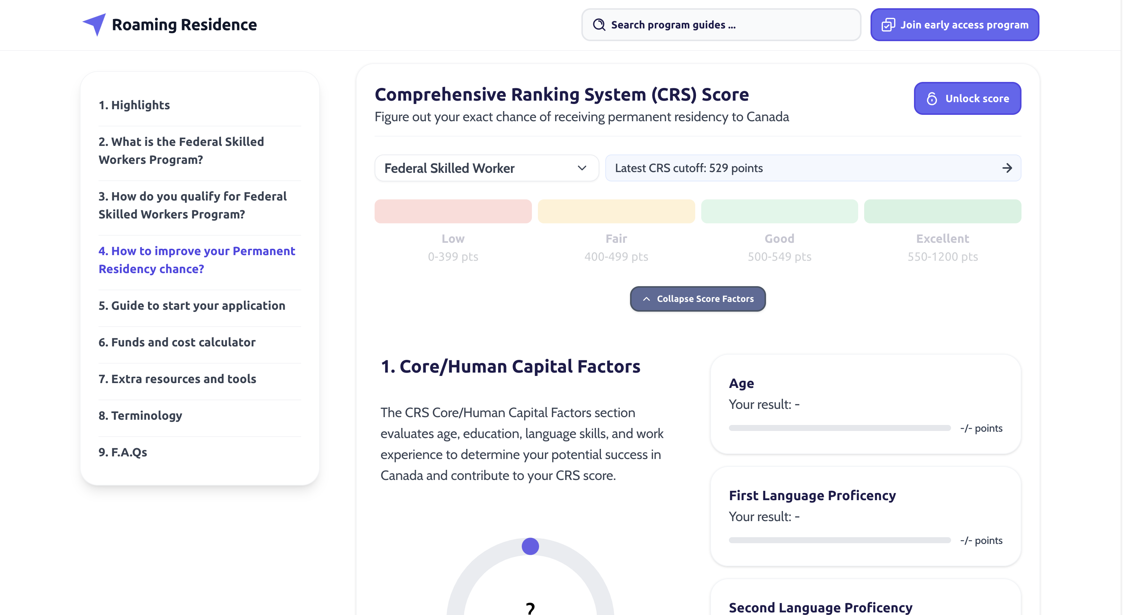1123x615 pixels.
Task: Click the lock icon on Unlock score
Action: (x=932, y=99)
